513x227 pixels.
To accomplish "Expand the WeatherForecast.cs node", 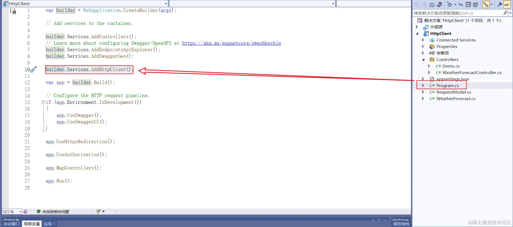I will tap(423, 98).
